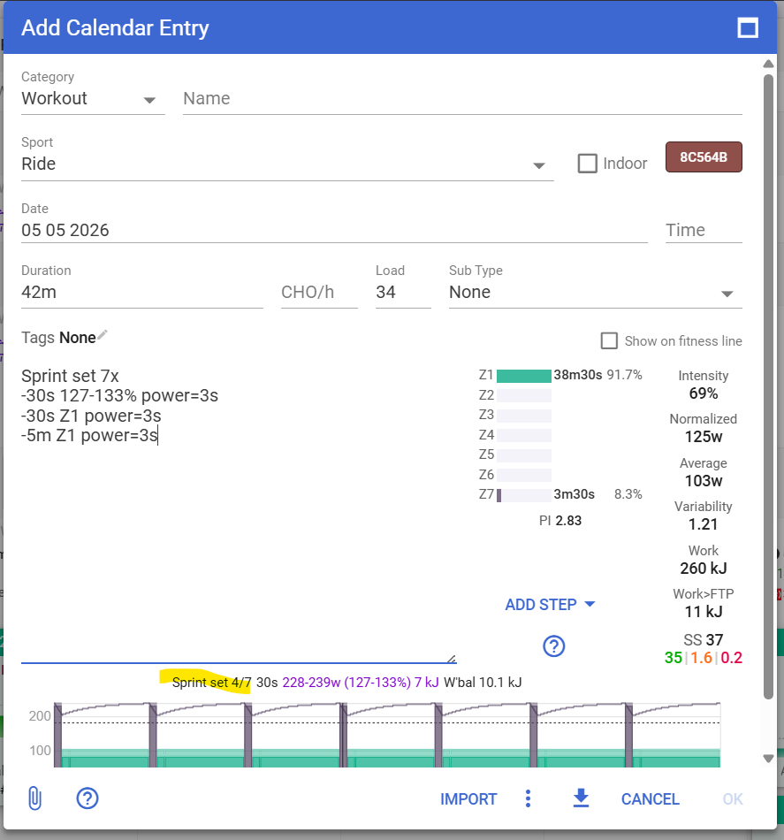
Task: Click the Variability 1.21 value
Action: point(704,524)
